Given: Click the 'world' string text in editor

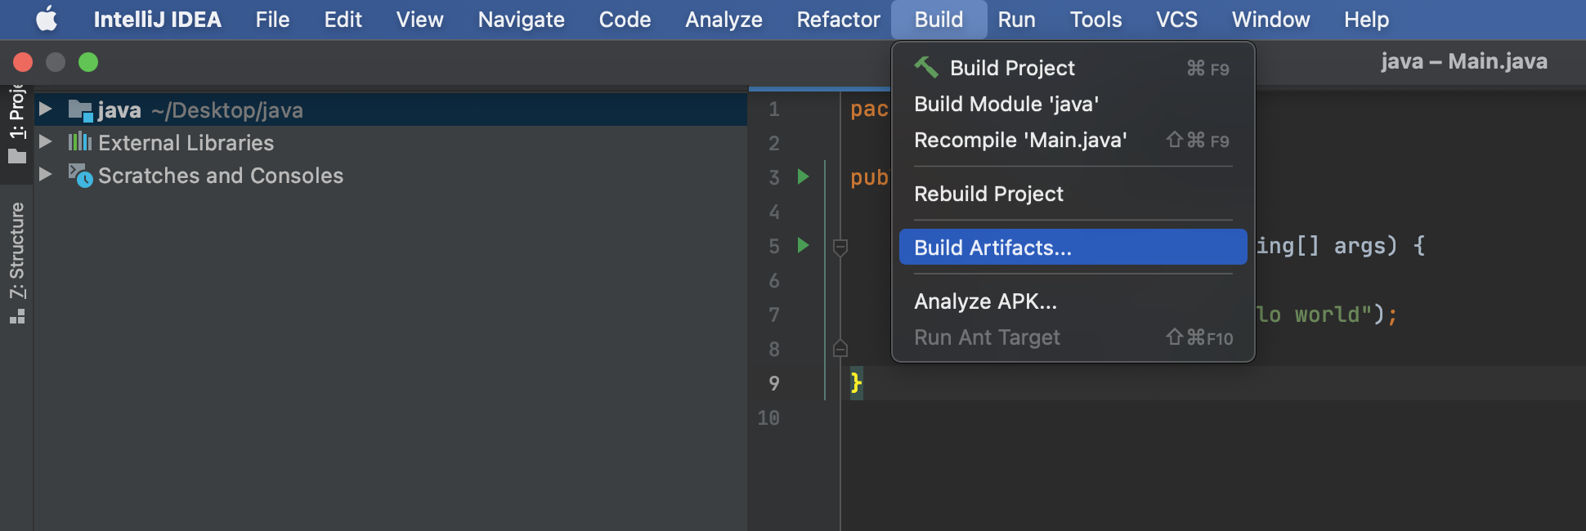Looking at the screenshot, I should (1327, 315).
